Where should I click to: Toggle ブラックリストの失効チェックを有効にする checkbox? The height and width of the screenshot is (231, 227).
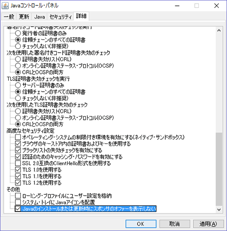click(18, 150)
